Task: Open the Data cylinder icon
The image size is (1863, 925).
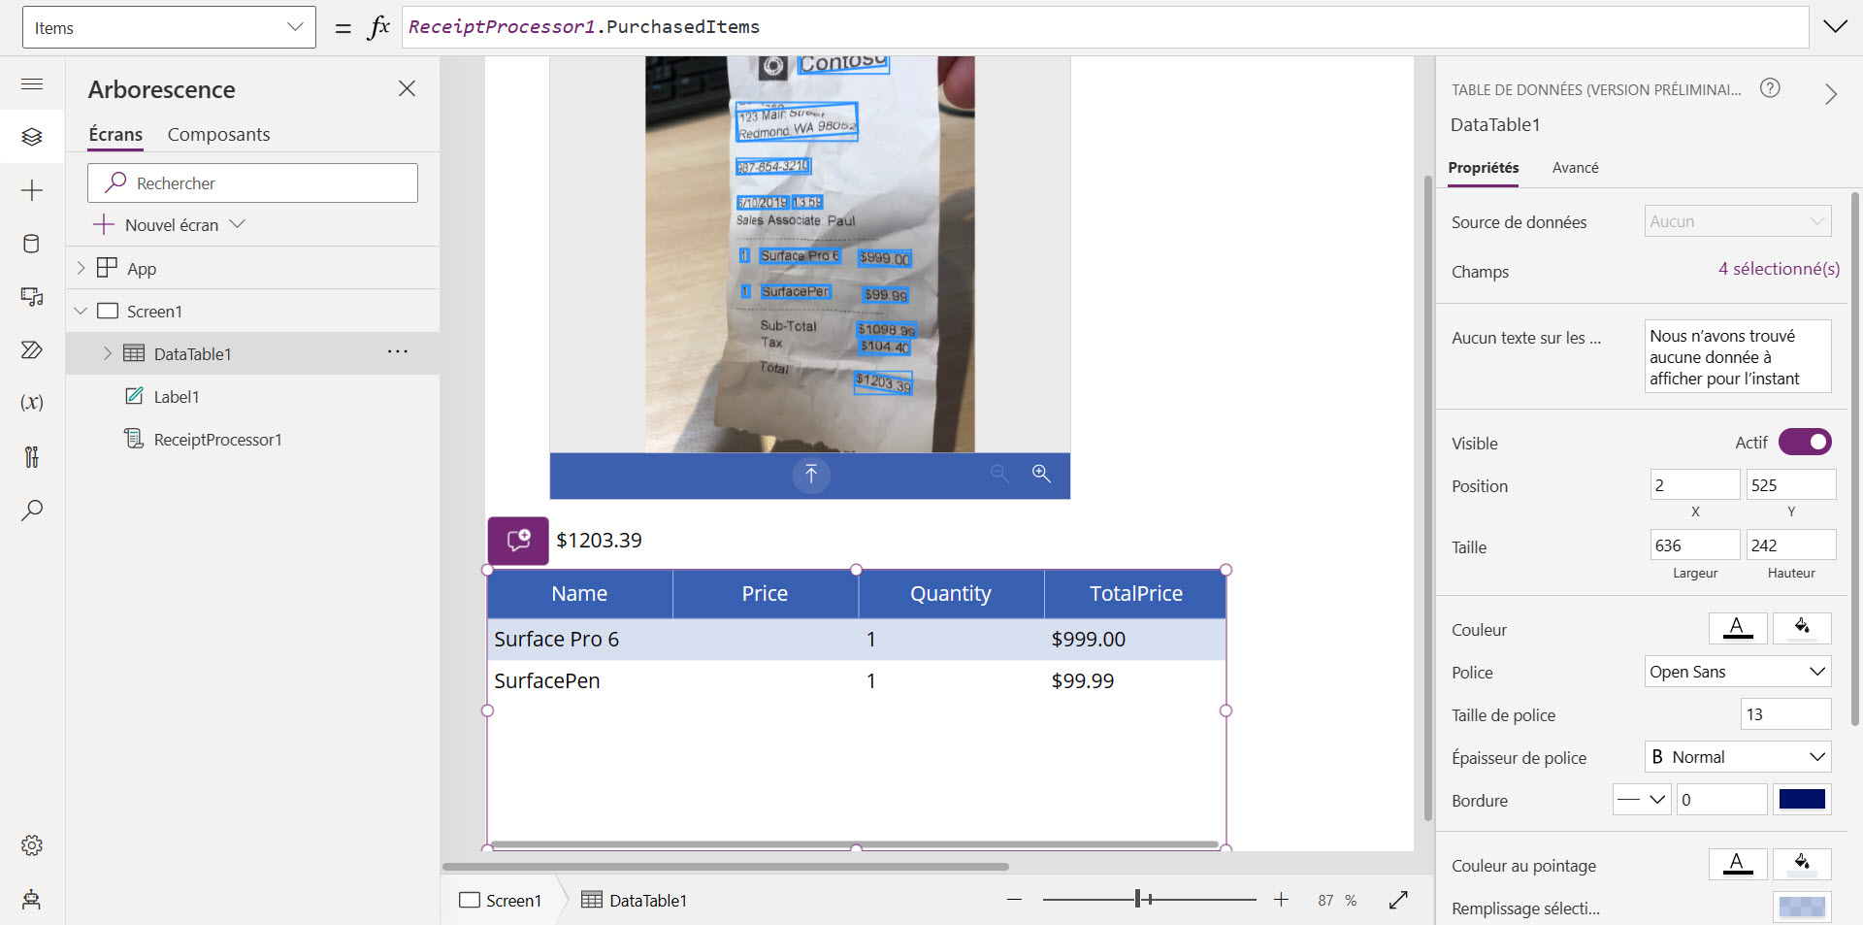Action: [32, 244]
